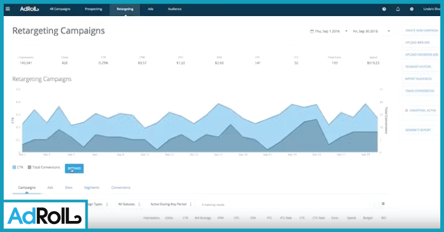Switch to the Campaigns tab

click(x=27, y=188)
